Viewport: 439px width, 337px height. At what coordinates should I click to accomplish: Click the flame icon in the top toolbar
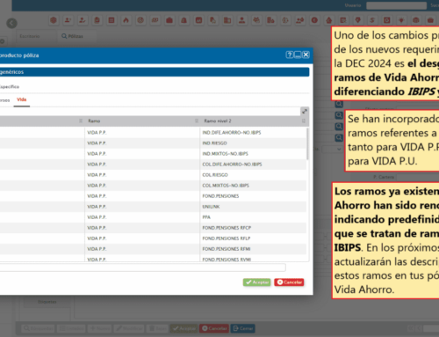point(126,20)
